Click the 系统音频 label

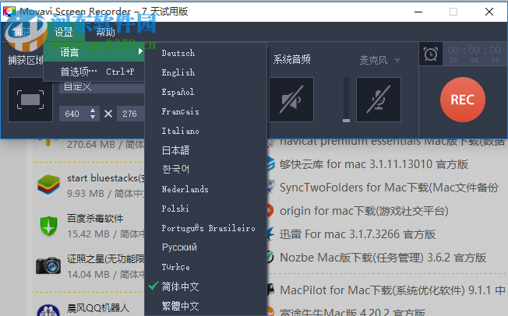coord(292,60)
